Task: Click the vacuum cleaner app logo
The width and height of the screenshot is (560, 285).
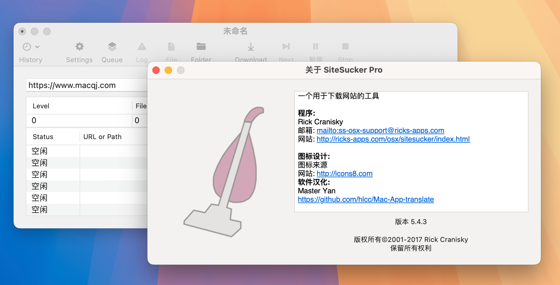Action: [x=224, y=172]
